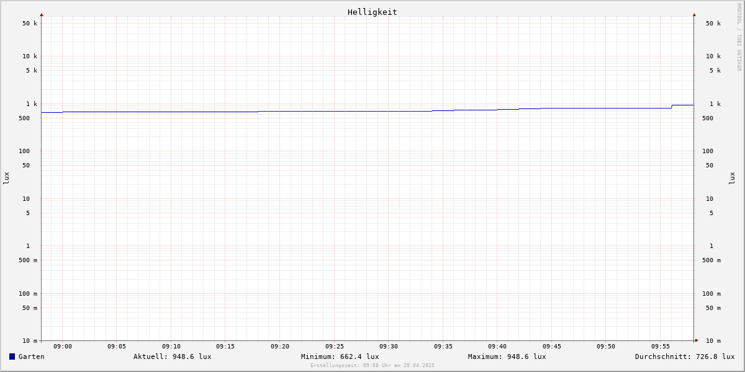This screenshot has height=372, width=745.
Task: Click the 100 m label on left axis
Action: coord(28,294)
